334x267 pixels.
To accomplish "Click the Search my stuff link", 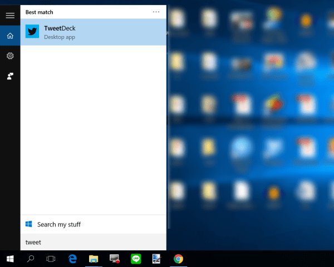I will (59, 224).
